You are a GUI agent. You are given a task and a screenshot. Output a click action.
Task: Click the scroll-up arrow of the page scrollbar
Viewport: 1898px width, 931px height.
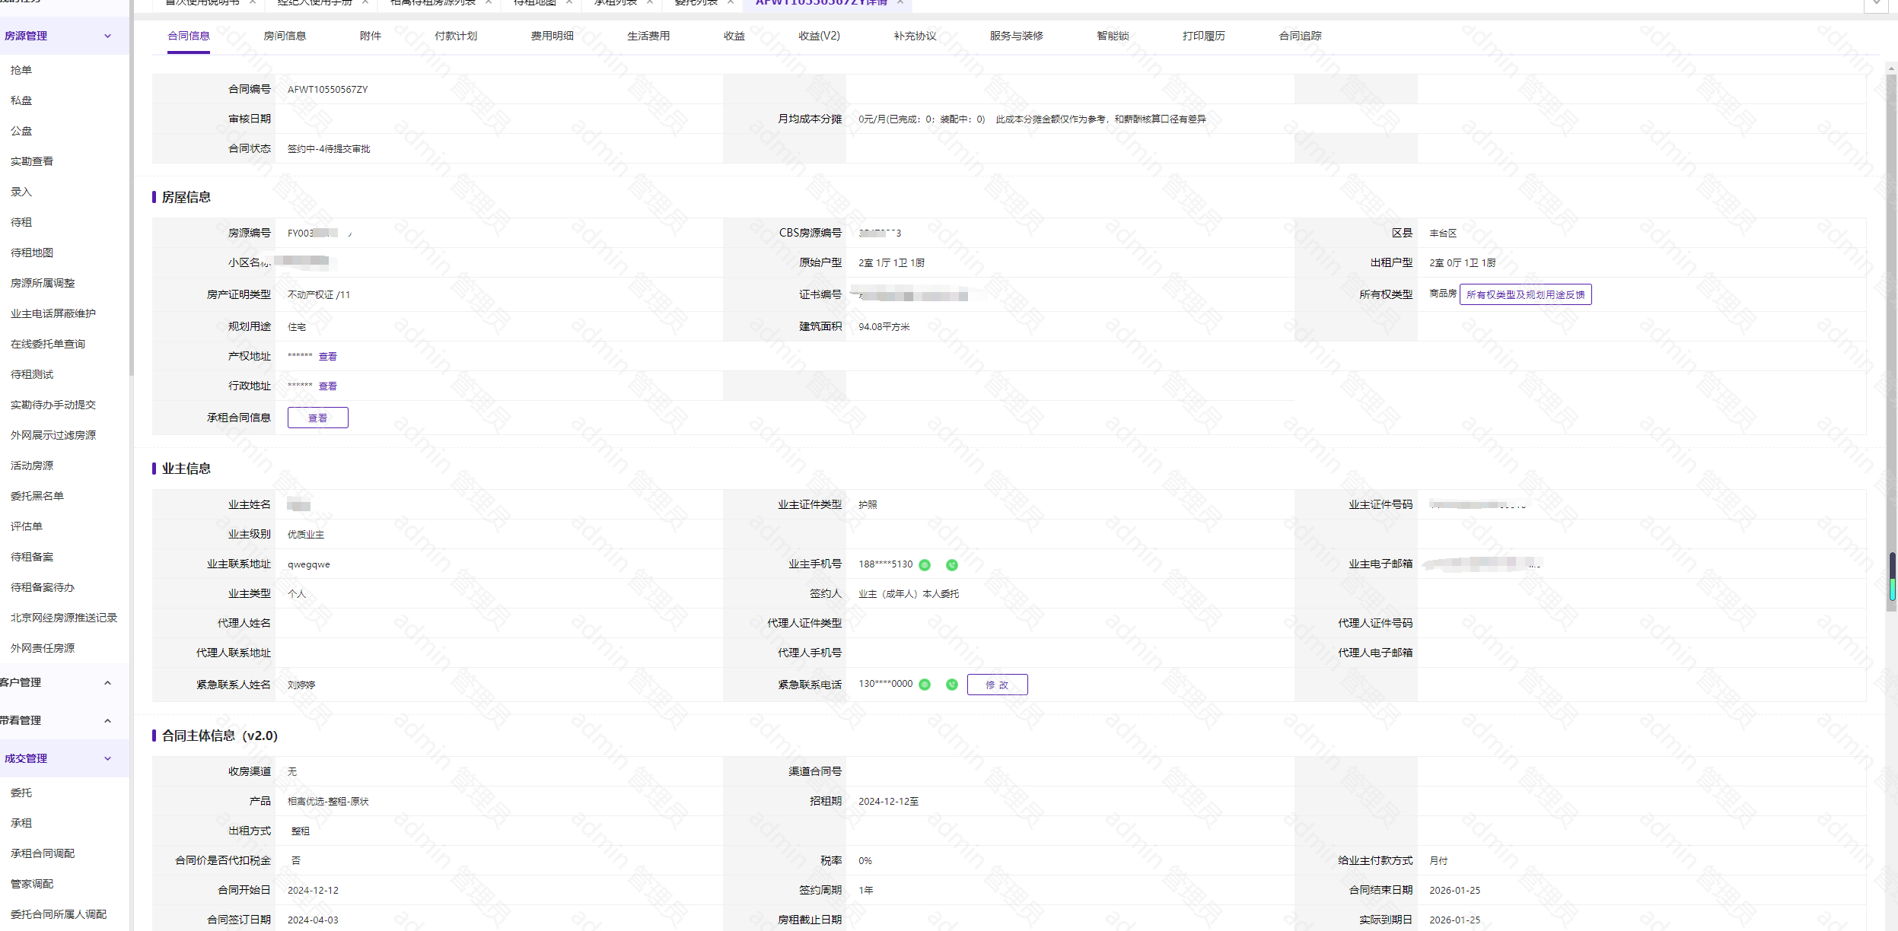[x=1892, y=68]
